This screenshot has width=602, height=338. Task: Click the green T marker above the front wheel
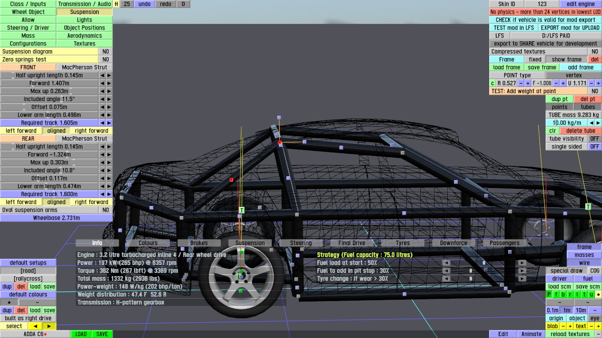pyautogui.click(x=242, y=211)
